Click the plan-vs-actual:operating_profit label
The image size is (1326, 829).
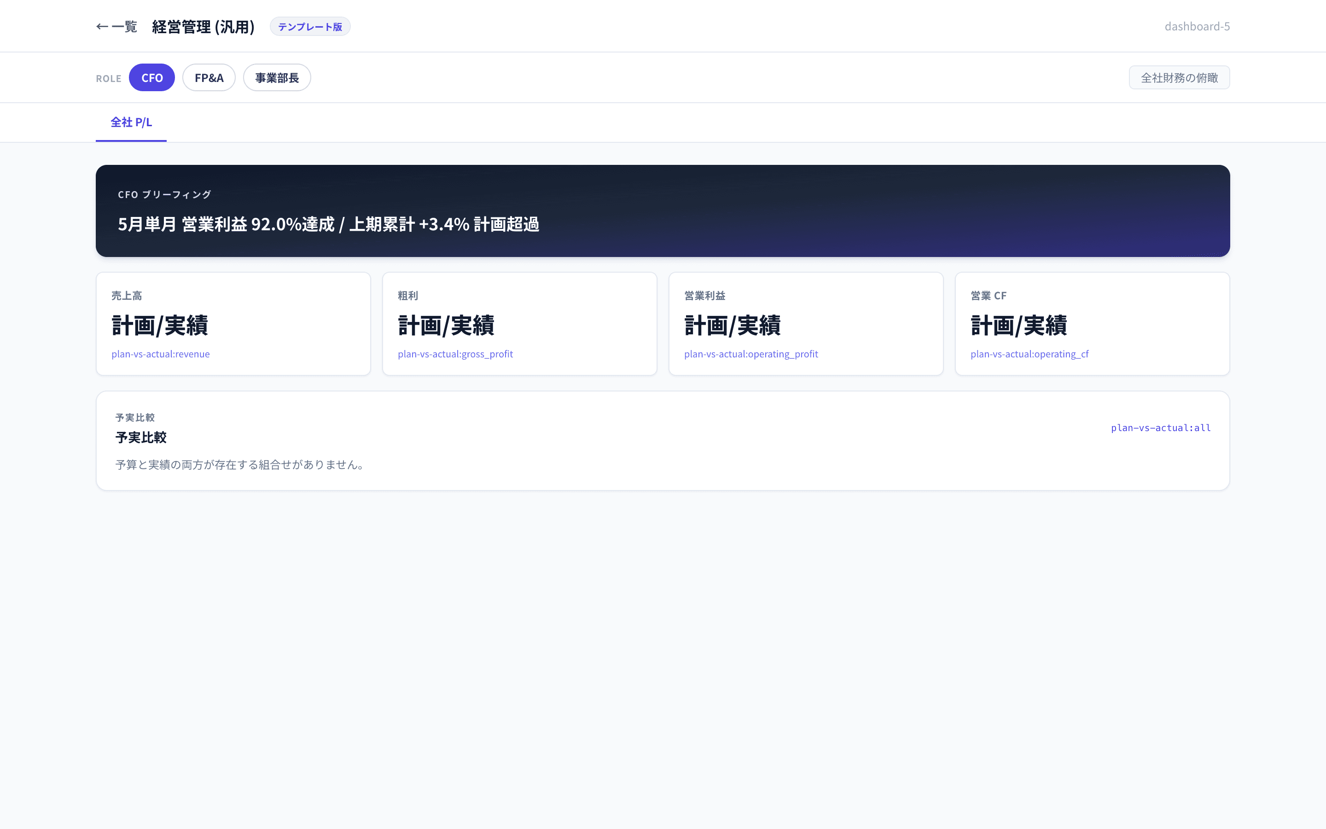[750, 354]
